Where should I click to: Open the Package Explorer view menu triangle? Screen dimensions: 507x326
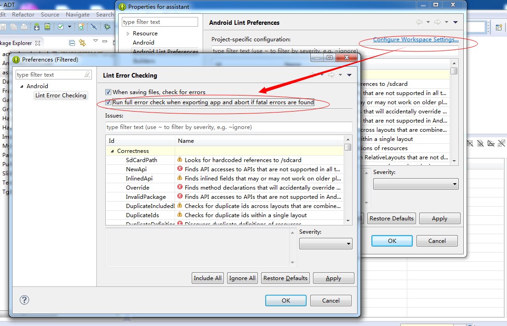point(96,41)
